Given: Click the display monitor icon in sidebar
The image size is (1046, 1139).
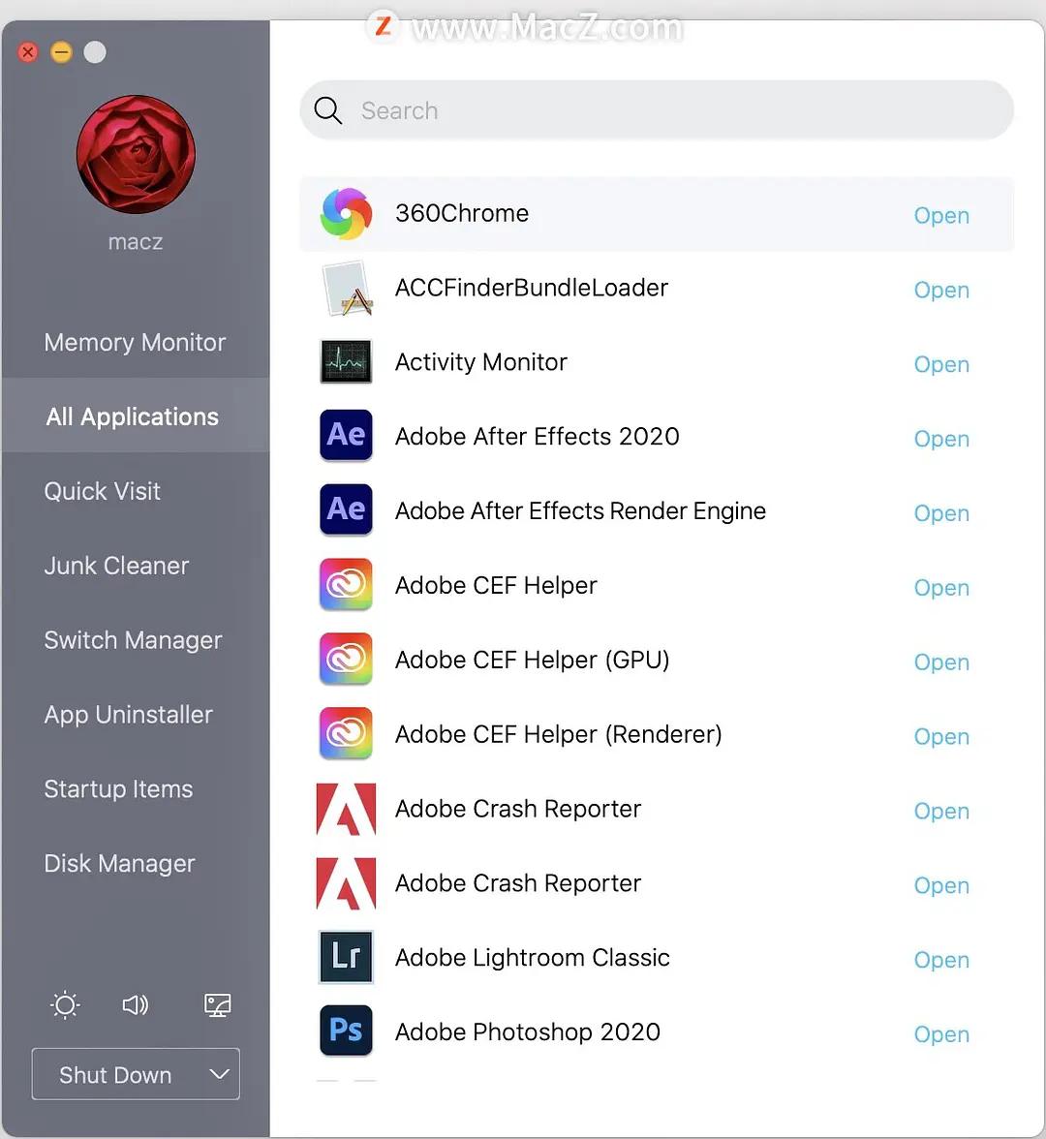Looking at the screenshot, I should 217,1005.
